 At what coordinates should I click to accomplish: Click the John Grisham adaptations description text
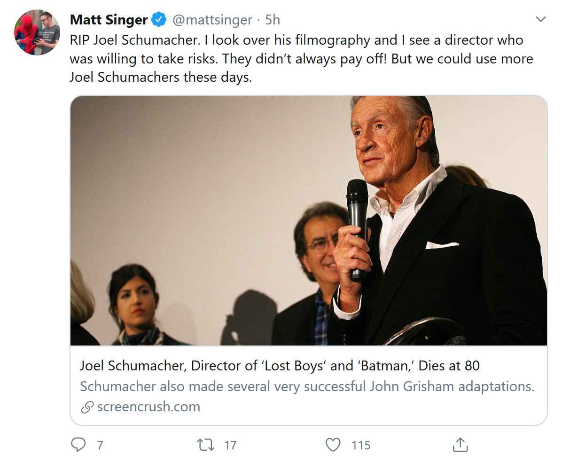307,386
